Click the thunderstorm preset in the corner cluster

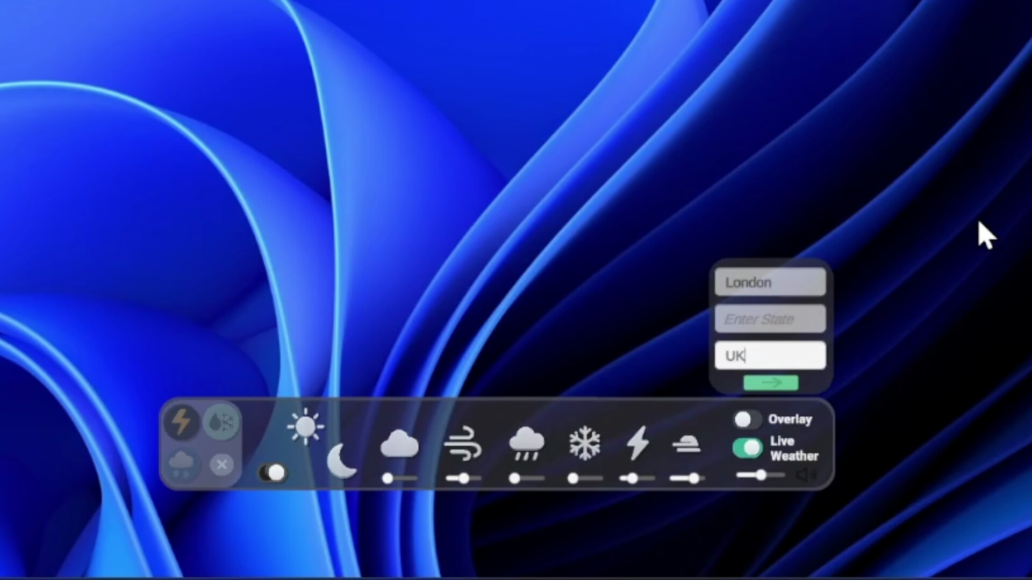[x=182, y=423]
